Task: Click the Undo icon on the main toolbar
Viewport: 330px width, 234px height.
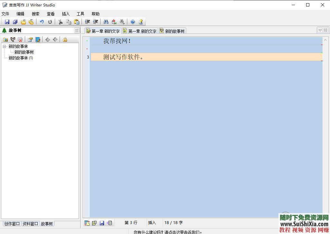Action: click(x=42, y=22)
